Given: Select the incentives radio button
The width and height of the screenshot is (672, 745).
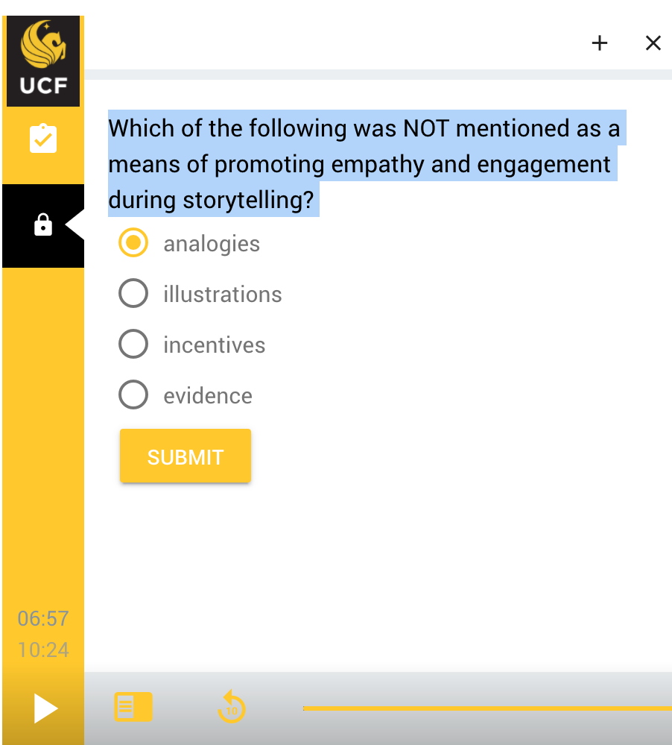Looking at the screenshot, I should point(133,344).
